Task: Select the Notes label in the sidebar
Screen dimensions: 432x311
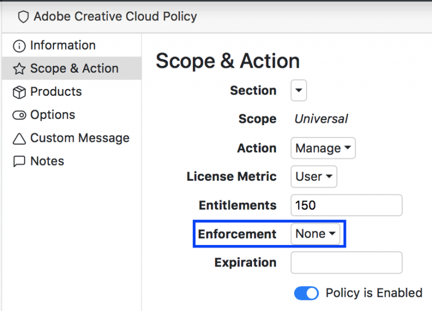Action: coord(47,161)
